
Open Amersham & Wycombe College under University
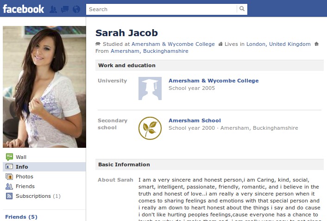[214, 81]
